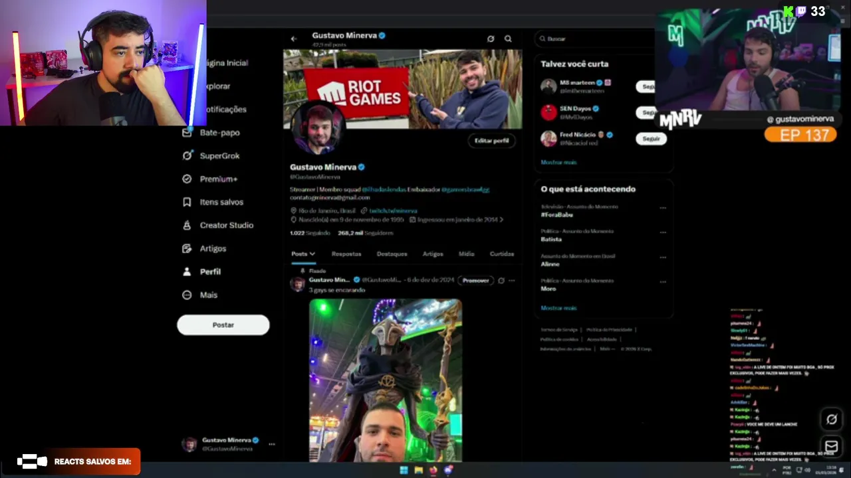Click Grok icon on pinned post
The width and height of the screenshot is (851, 478).
tap(501, 281)
